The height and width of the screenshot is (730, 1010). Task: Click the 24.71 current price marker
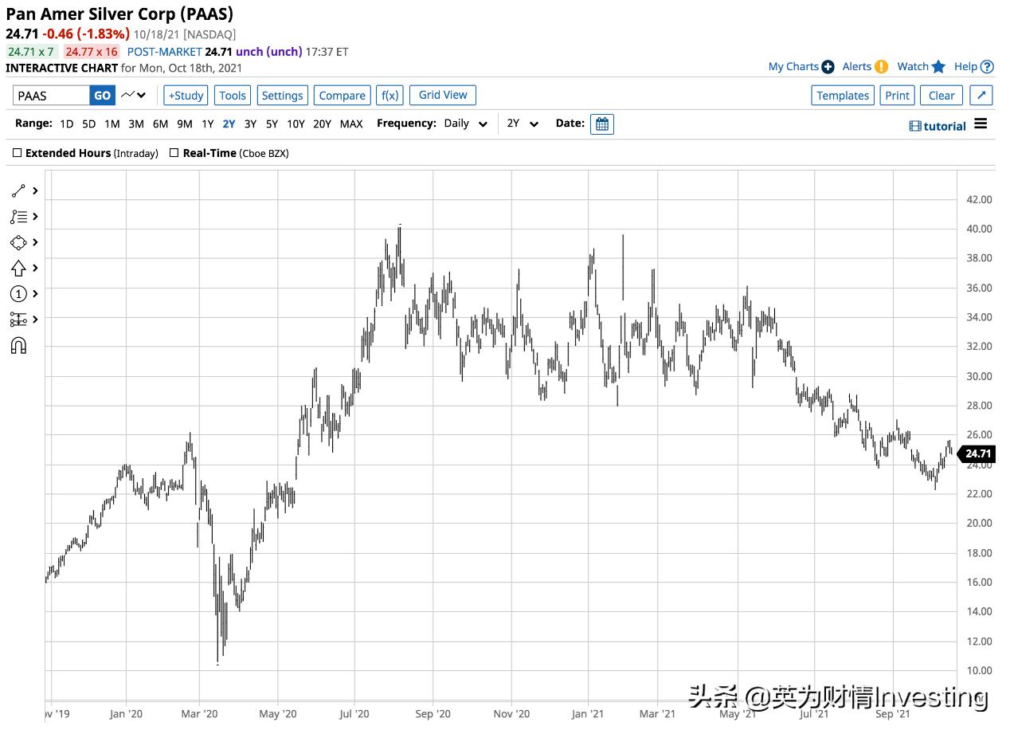pos(975,454)
